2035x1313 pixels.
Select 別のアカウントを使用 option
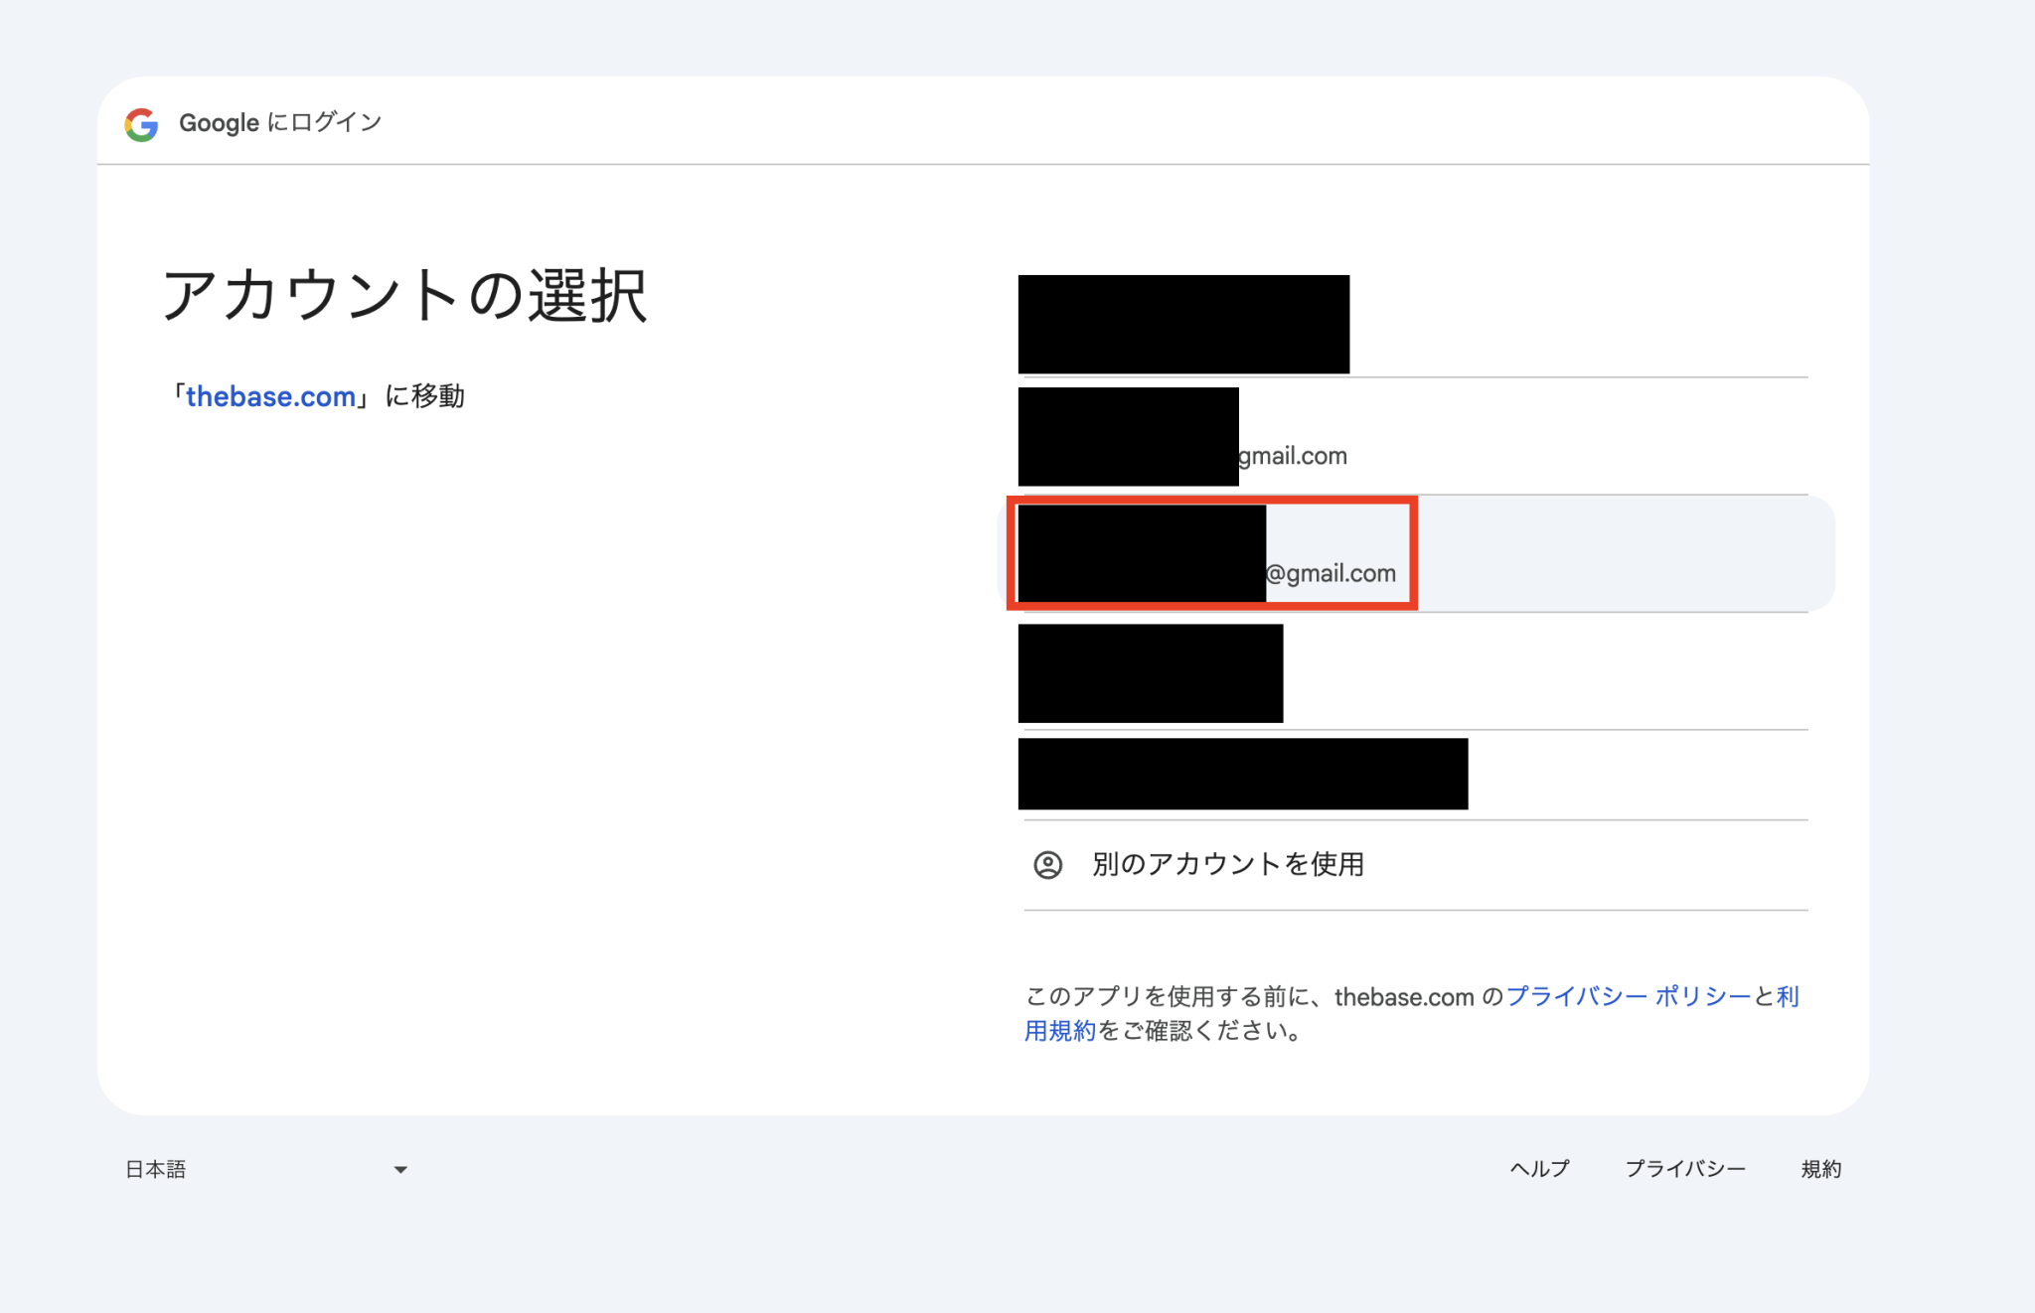(x=1227, y=864)
